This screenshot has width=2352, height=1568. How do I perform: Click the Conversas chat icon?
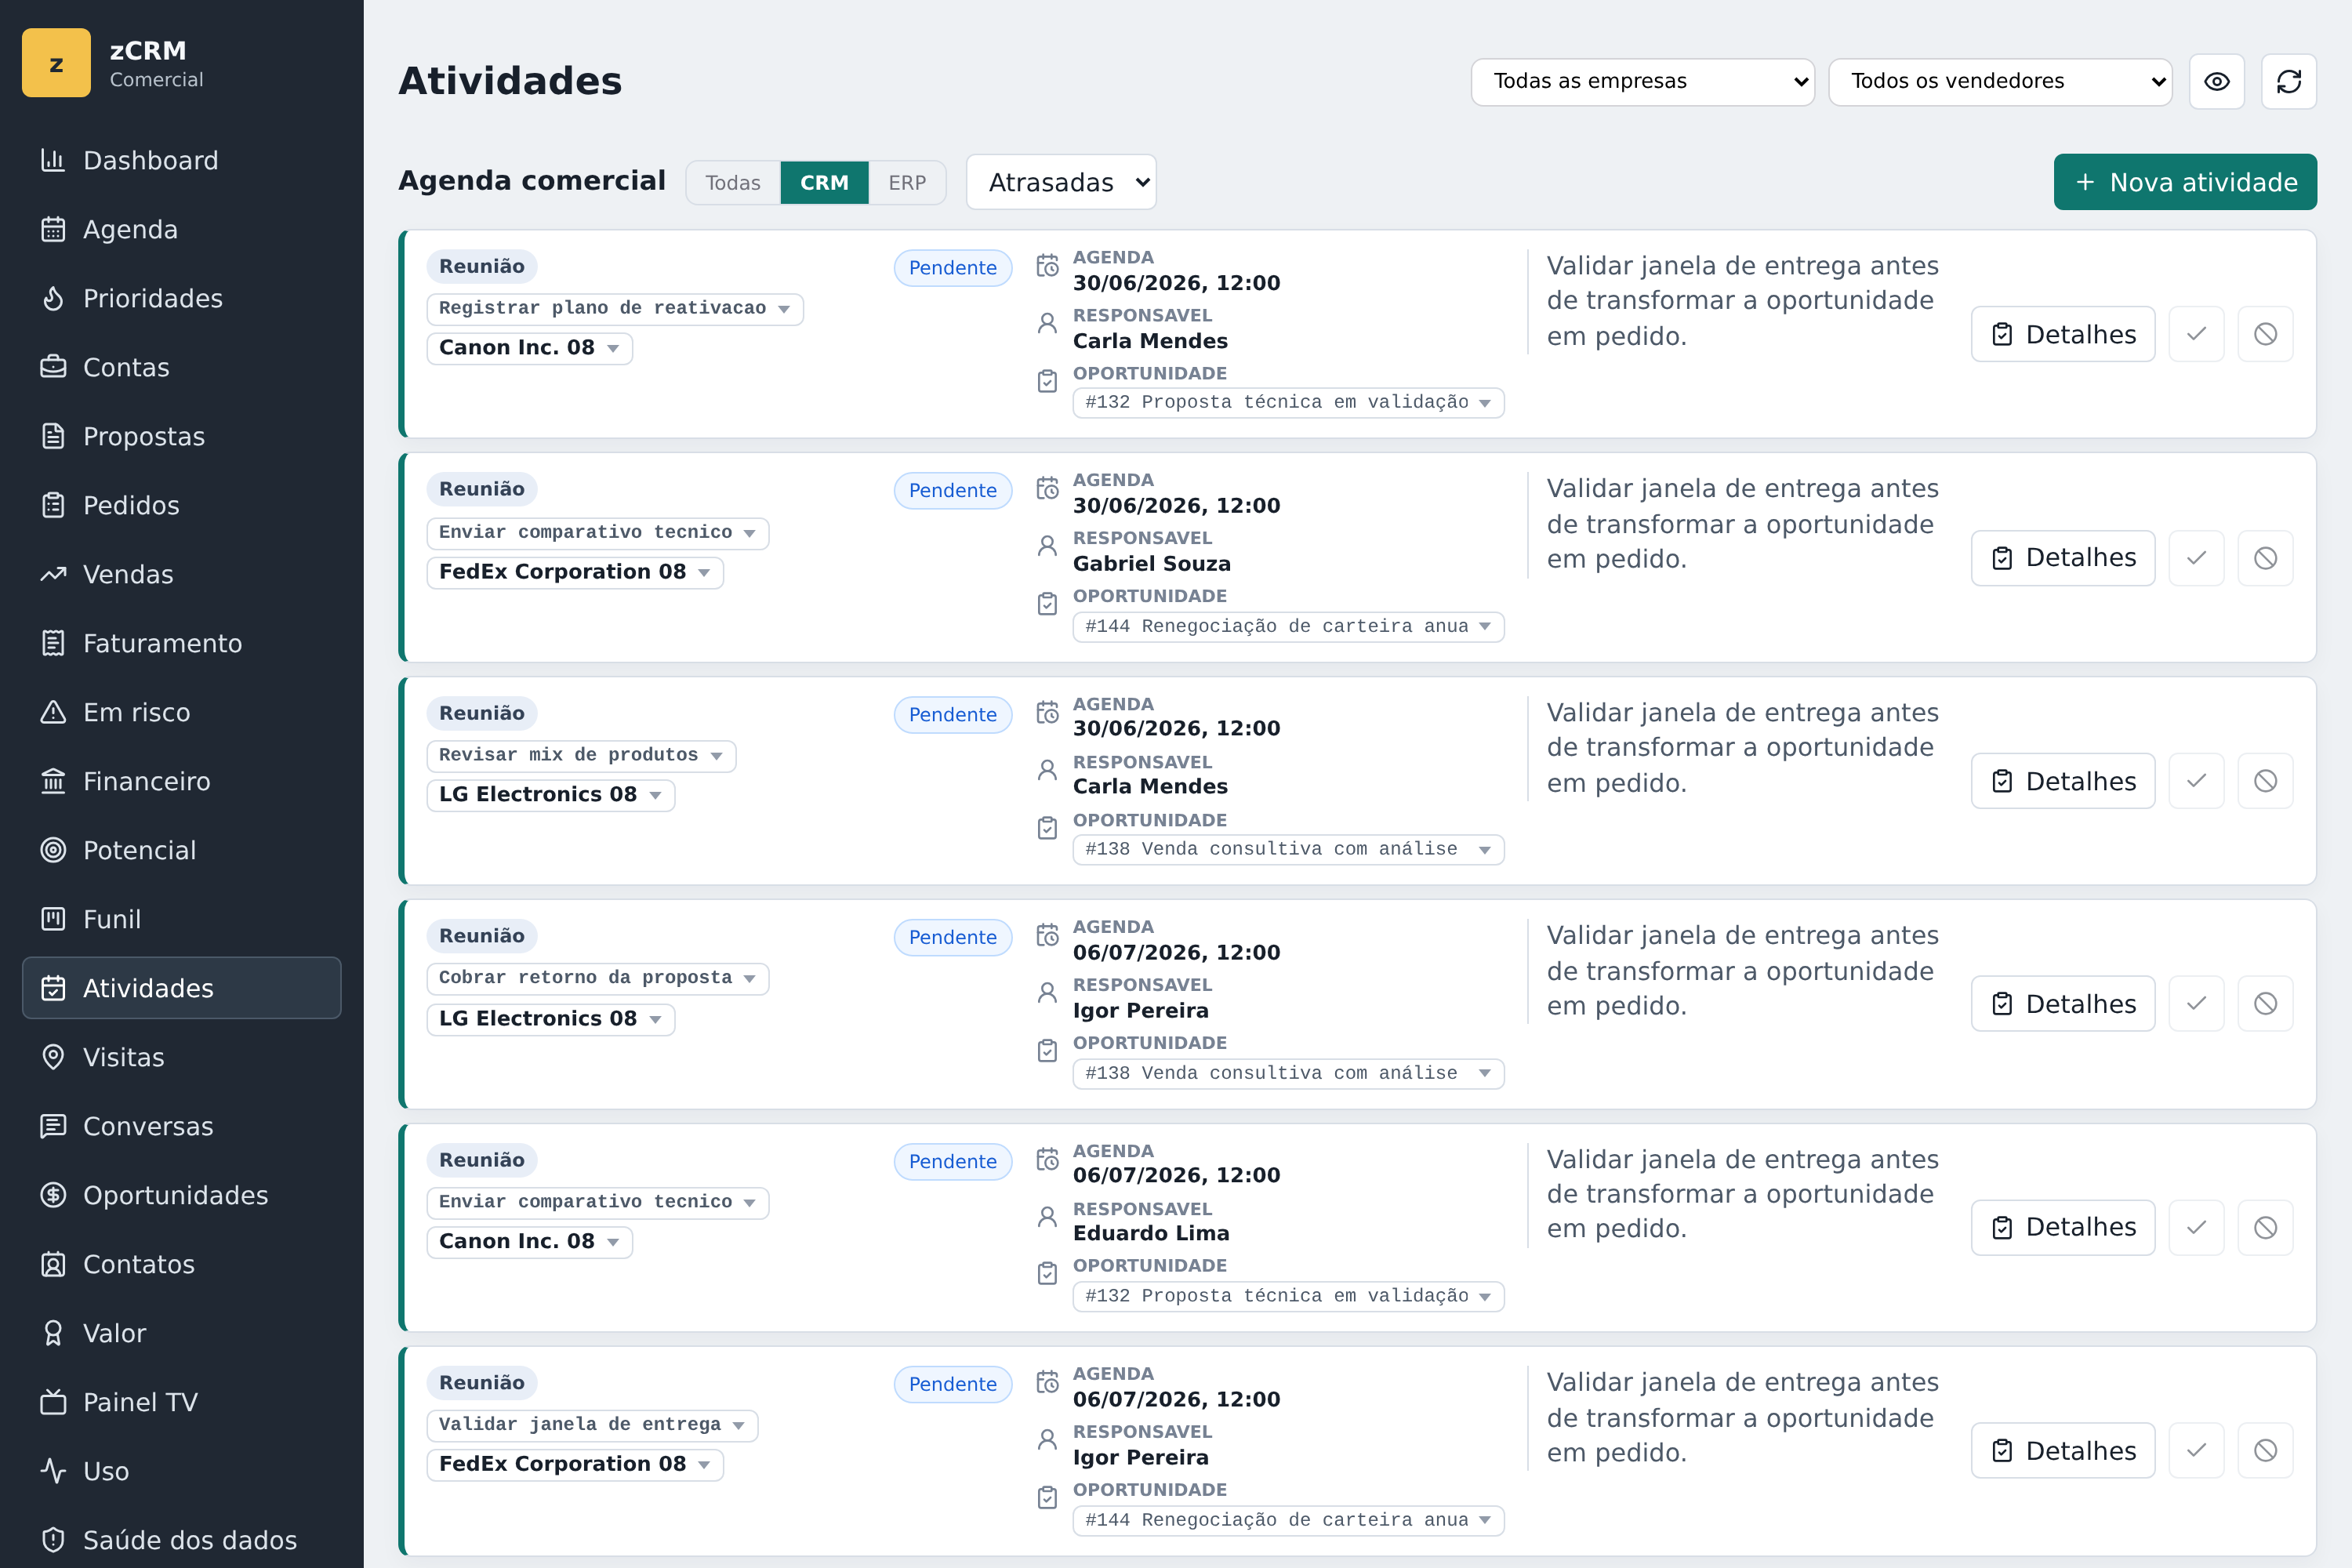(53, 1126)
